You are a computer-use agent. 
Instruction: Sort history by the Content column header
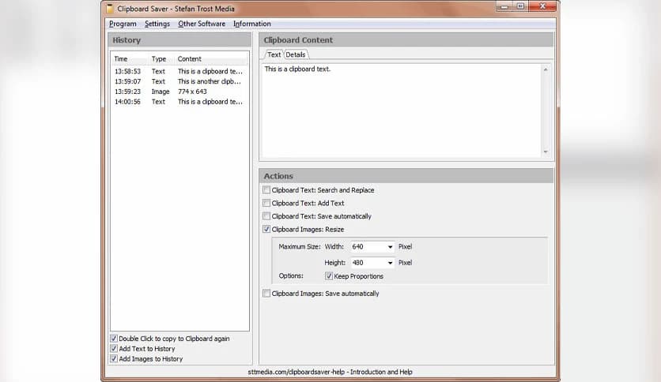coord(211,59)
